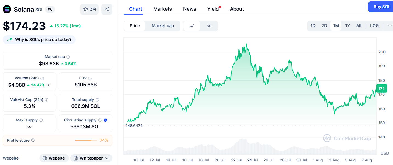Click the info icon beside Market cap
The width and height of the screenshot is (393, 165).
[x=69, y=57]
